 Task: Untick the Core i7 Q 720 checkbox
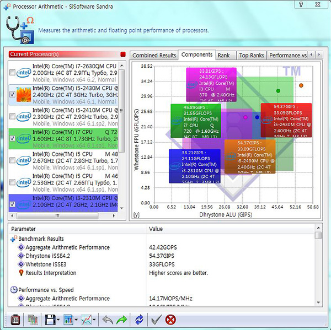click(x=13, y=138)
